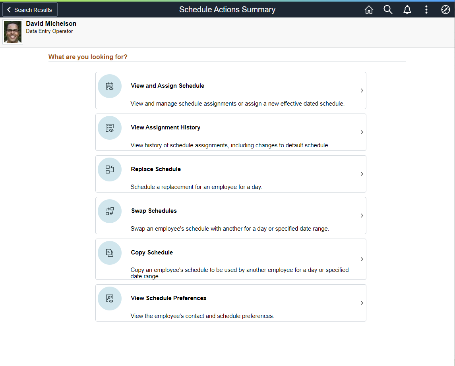Select the Copy Schedule title

[x=152, y=252]
